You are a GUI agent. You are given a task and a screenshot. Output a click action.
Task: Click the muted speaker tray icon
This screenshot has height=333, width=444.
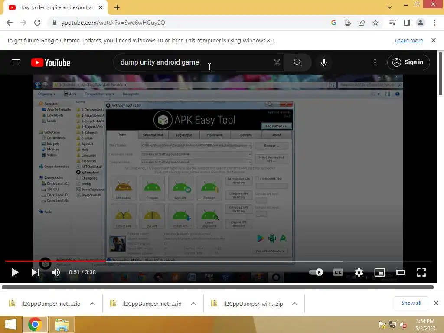403,325
